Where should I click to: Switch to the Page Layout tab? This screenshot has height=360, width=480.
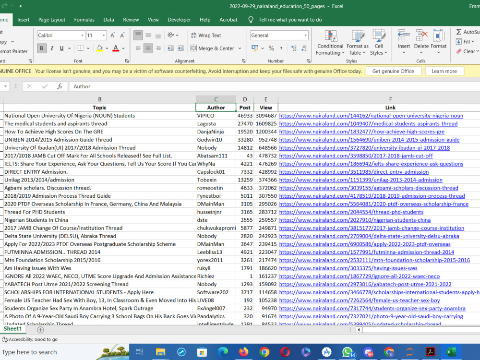click(x=52, y=20)
